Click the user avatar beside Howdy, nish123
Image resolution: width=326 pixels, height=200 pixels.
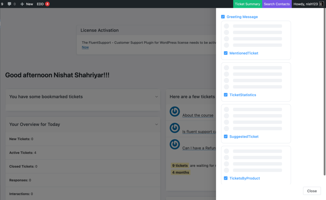[322, 4]
